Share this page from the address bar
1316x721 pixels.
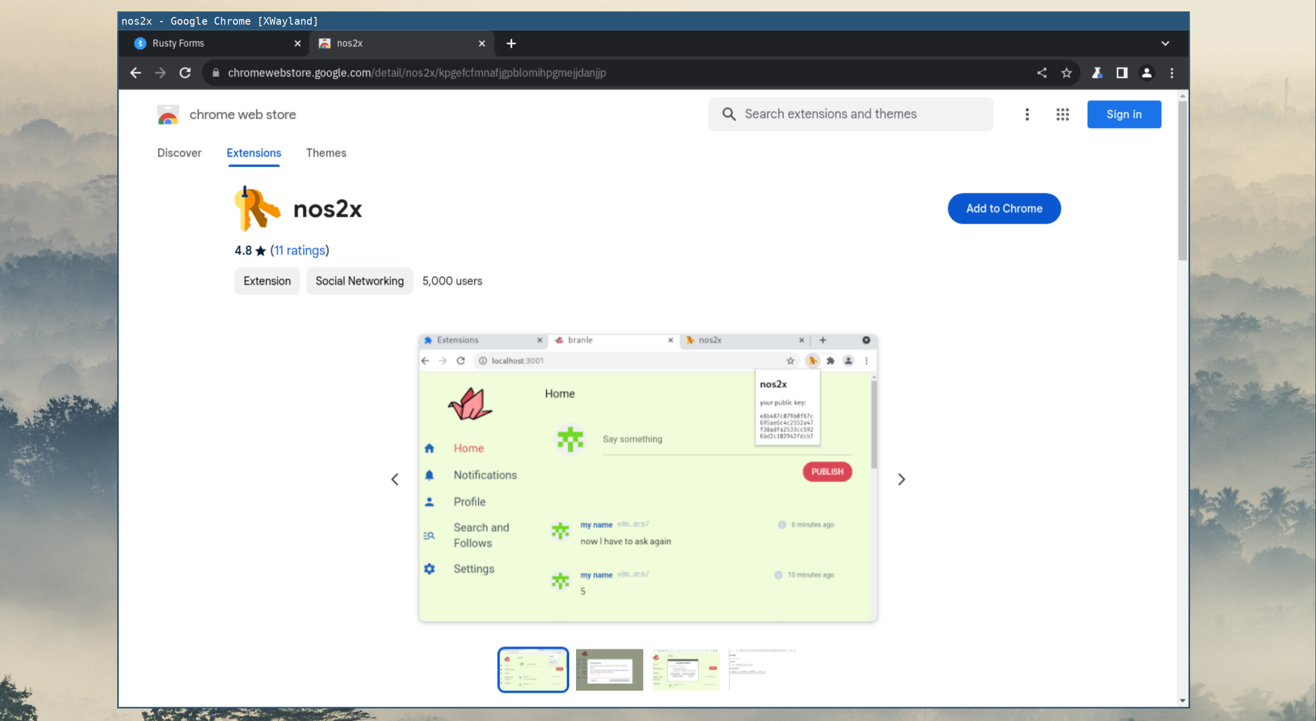tap(1042, 73)
